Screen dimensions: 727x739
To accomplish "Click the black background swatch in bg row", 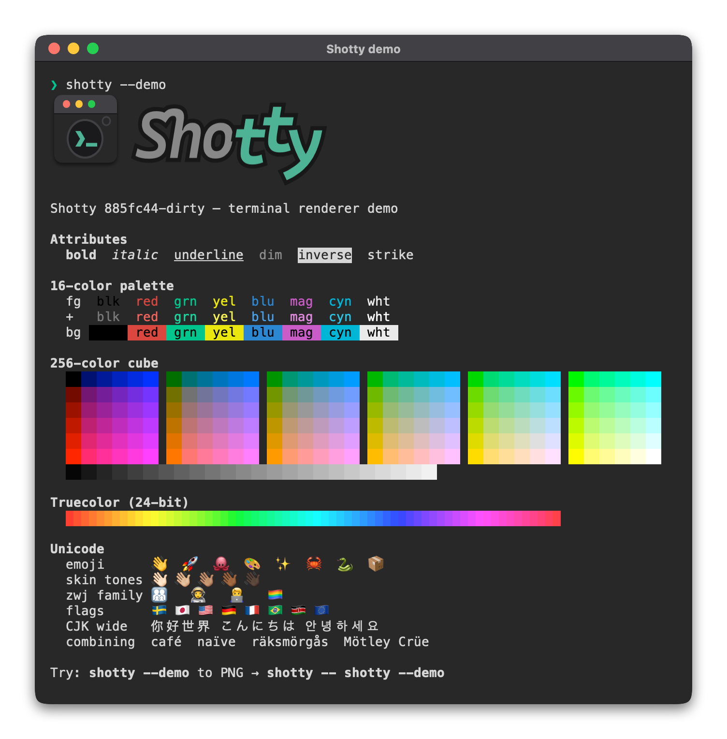I will point(108,333).
